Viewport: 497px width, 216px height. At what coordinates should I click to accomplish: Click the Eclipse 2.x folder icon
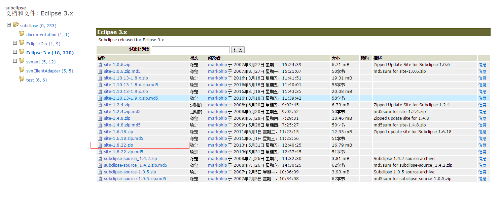coord(22,43)
